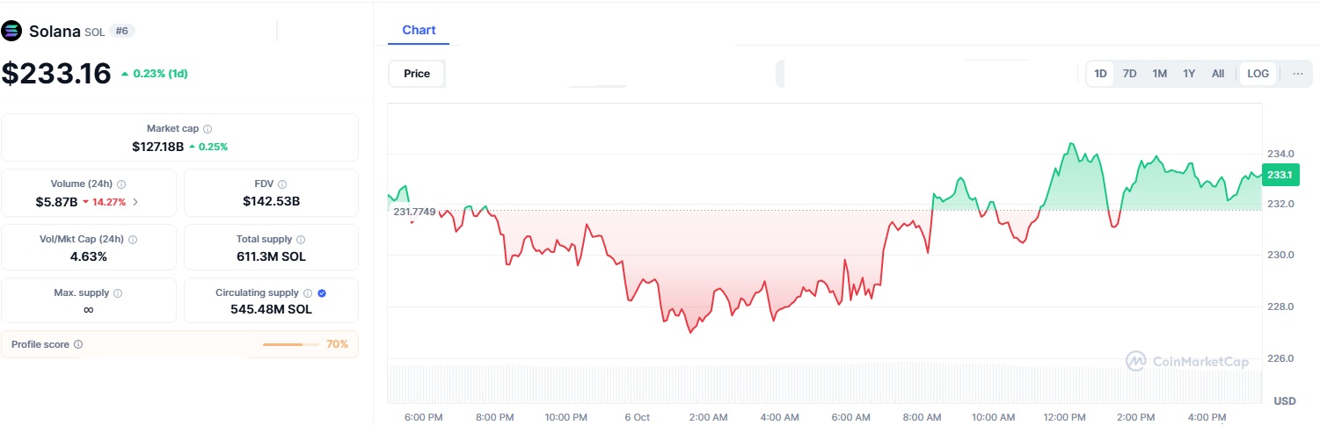This screenshot has width=1320, height=447.
Task: Select the Price chart view tab
Action: [417, 74]
